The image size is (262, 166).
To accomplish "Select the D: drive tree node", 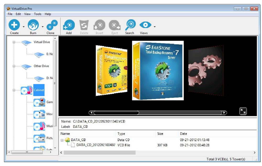I will (x=50, y=78).
